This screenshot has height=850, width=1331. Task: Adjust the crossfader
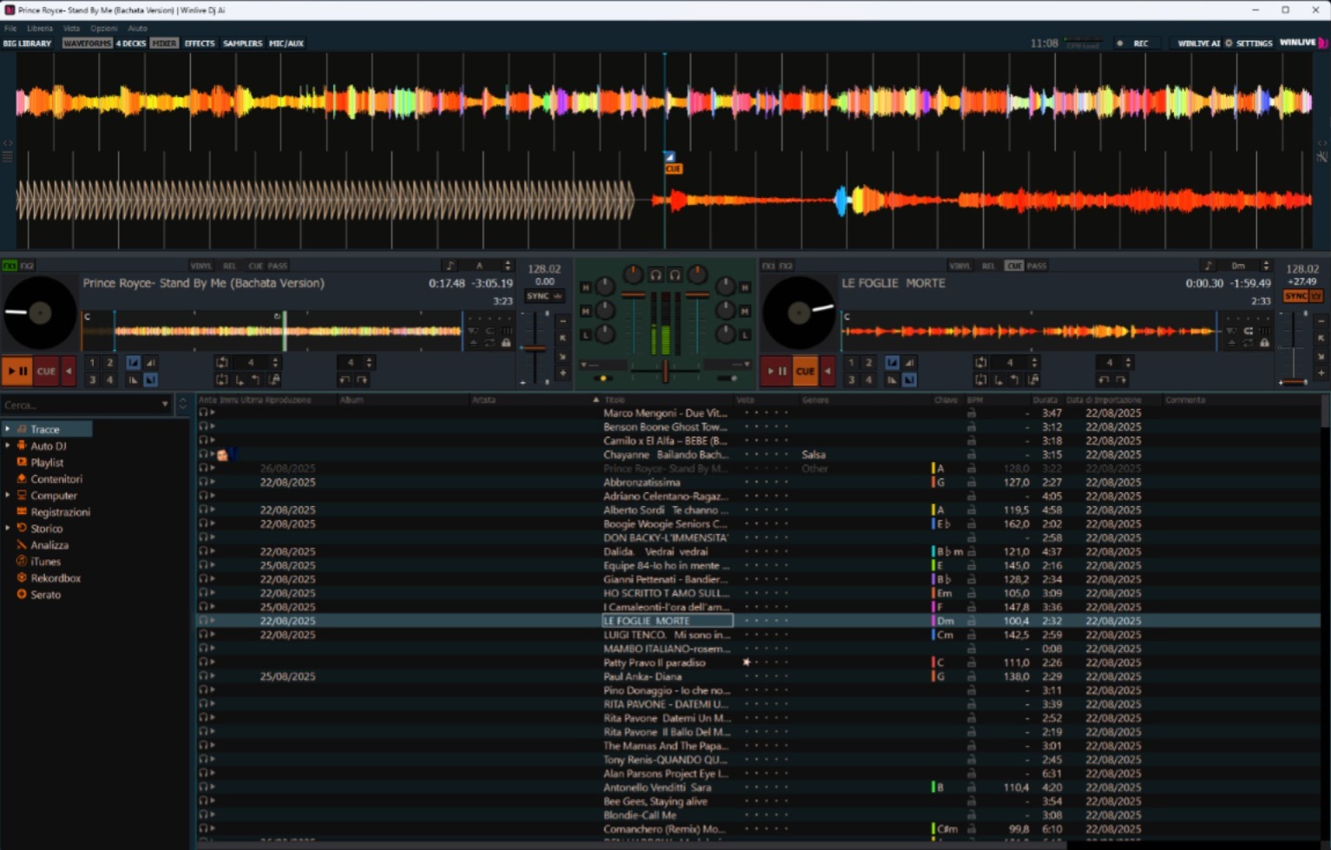(665, 371)
